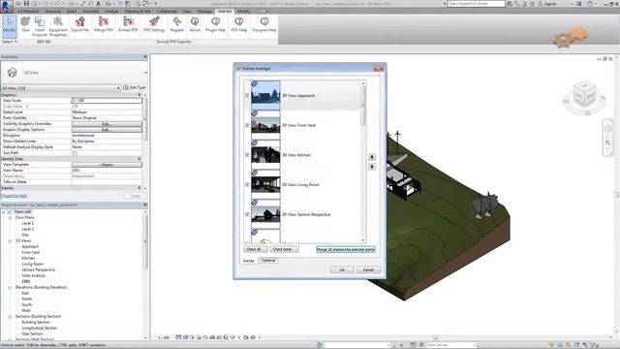Open PDF Settings in the ribbon
Screen dimensions: 620x349
(154, 24)
